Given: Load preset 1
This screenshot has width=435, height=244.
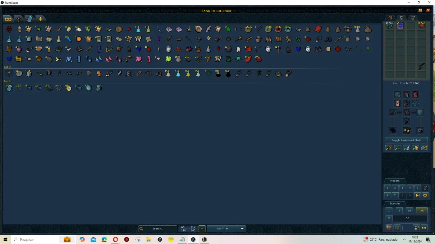Looking at the screenshot, I should click(387, 188).
